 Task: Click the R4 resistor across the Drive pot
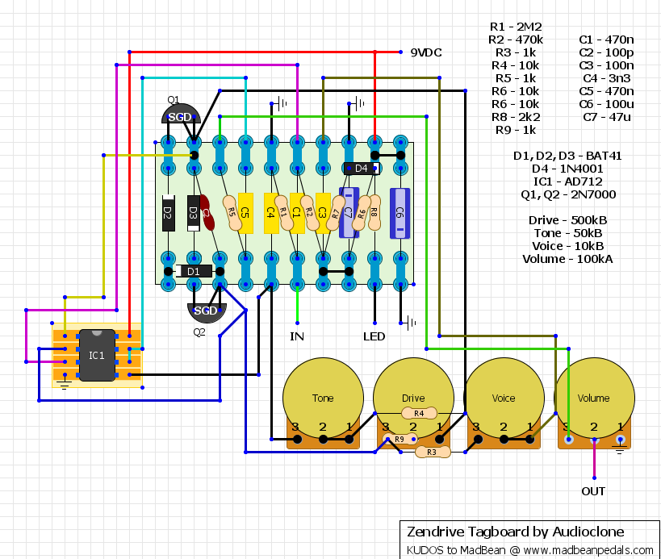pyautogui.click(x=419, y=413)
